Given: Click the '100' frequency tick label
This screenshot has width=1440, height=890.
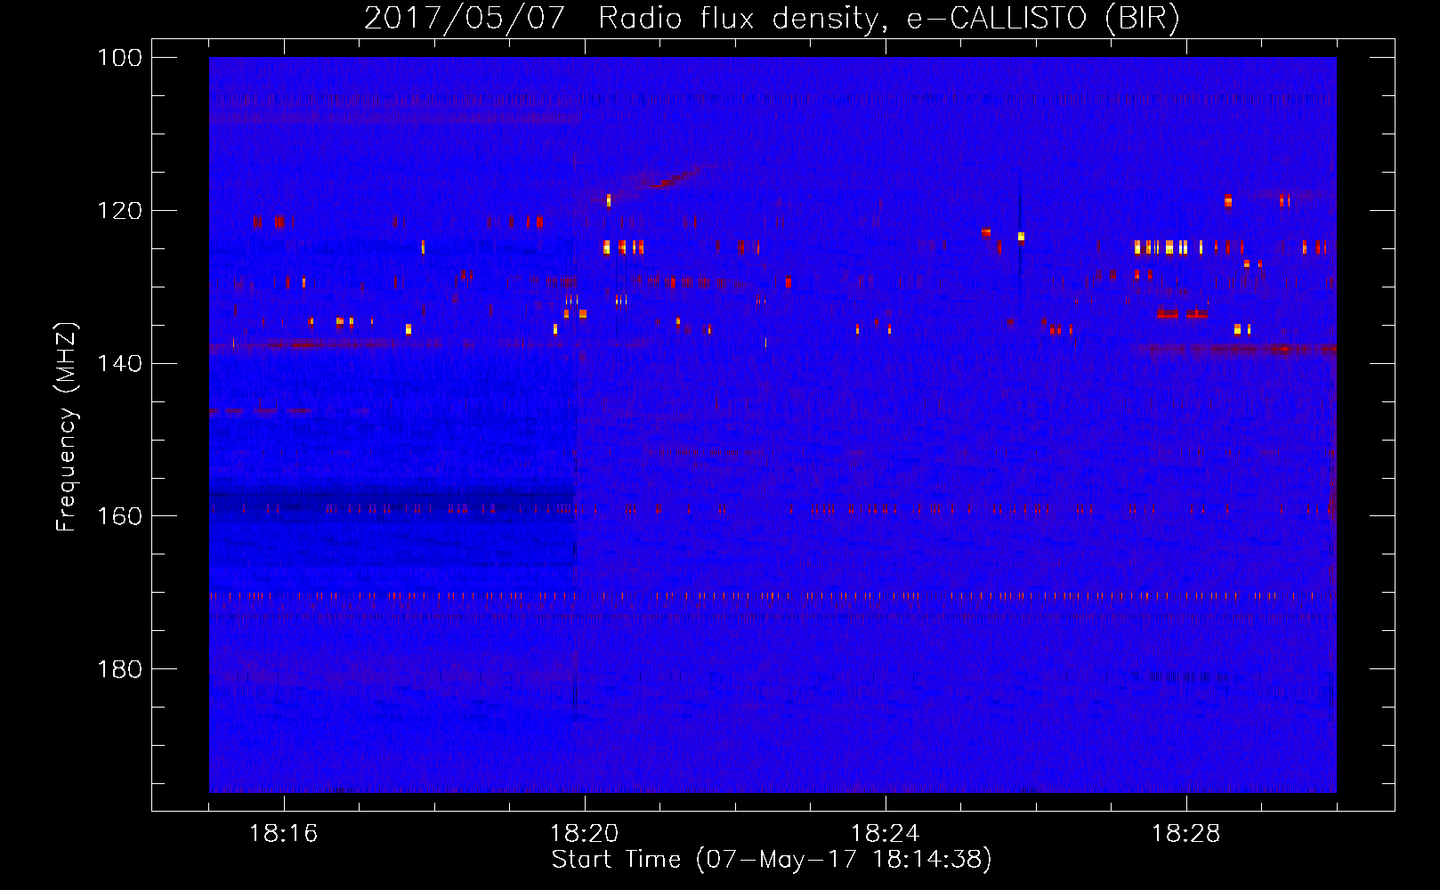Looking at the screenshot, I should pos(119,58).
